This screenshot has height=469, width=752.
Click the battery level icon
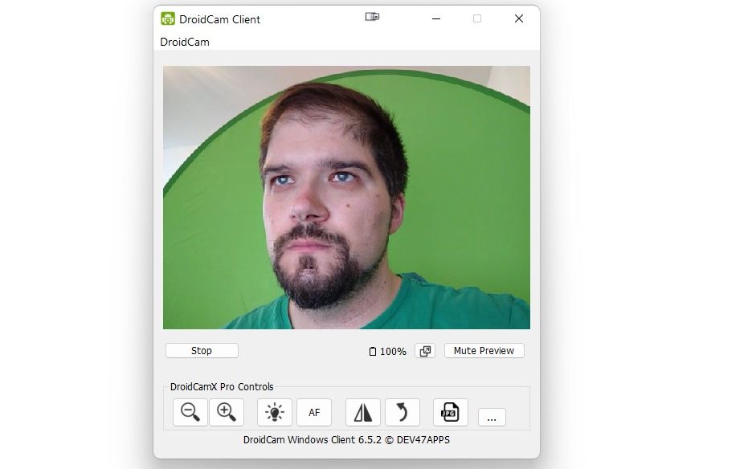pyautogui.click(x=373, y=352)
